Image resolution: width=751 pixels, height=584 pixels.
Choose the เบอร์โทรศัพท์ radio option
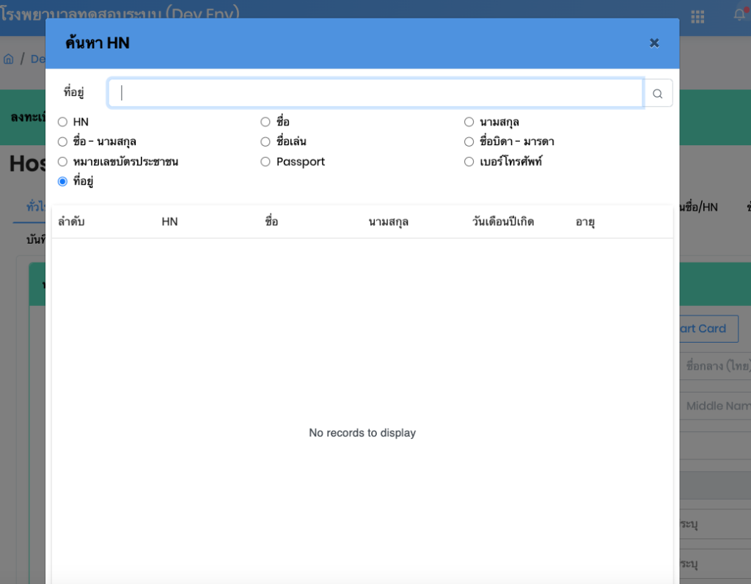click(x=469, y=161)
